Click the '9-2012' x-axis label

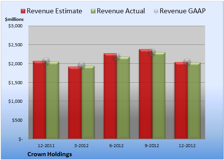coord(152,146)
